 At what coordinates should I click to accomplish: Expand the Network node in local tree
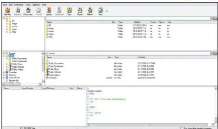pyautogui.click(x=4, y=75)
